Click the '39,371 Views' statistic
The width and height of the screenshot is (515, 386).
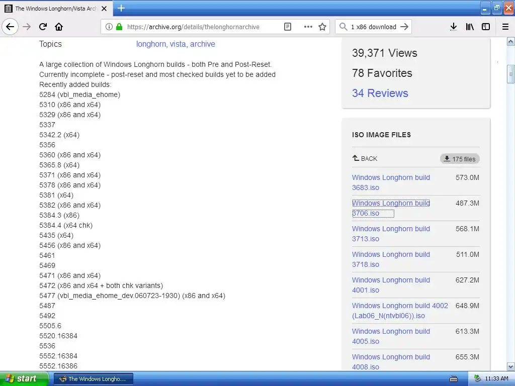[385, 53]
